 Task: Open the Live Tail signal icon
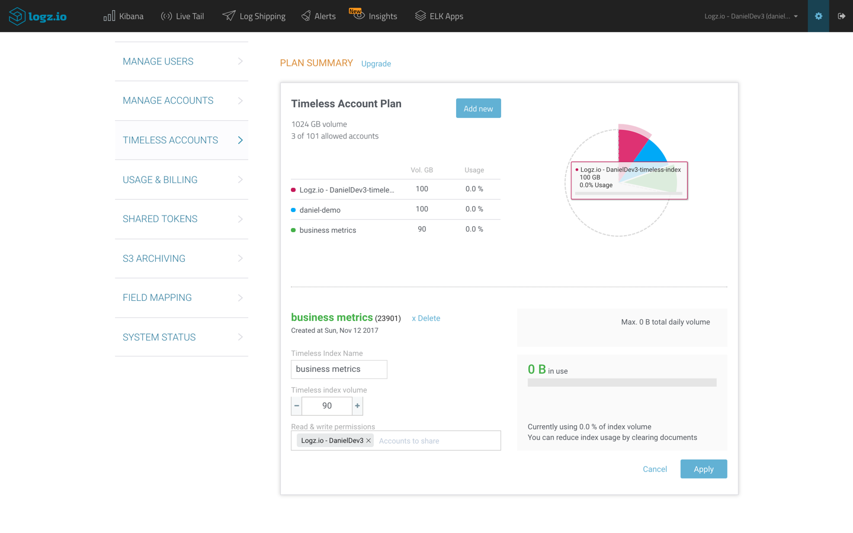[166, 16]
